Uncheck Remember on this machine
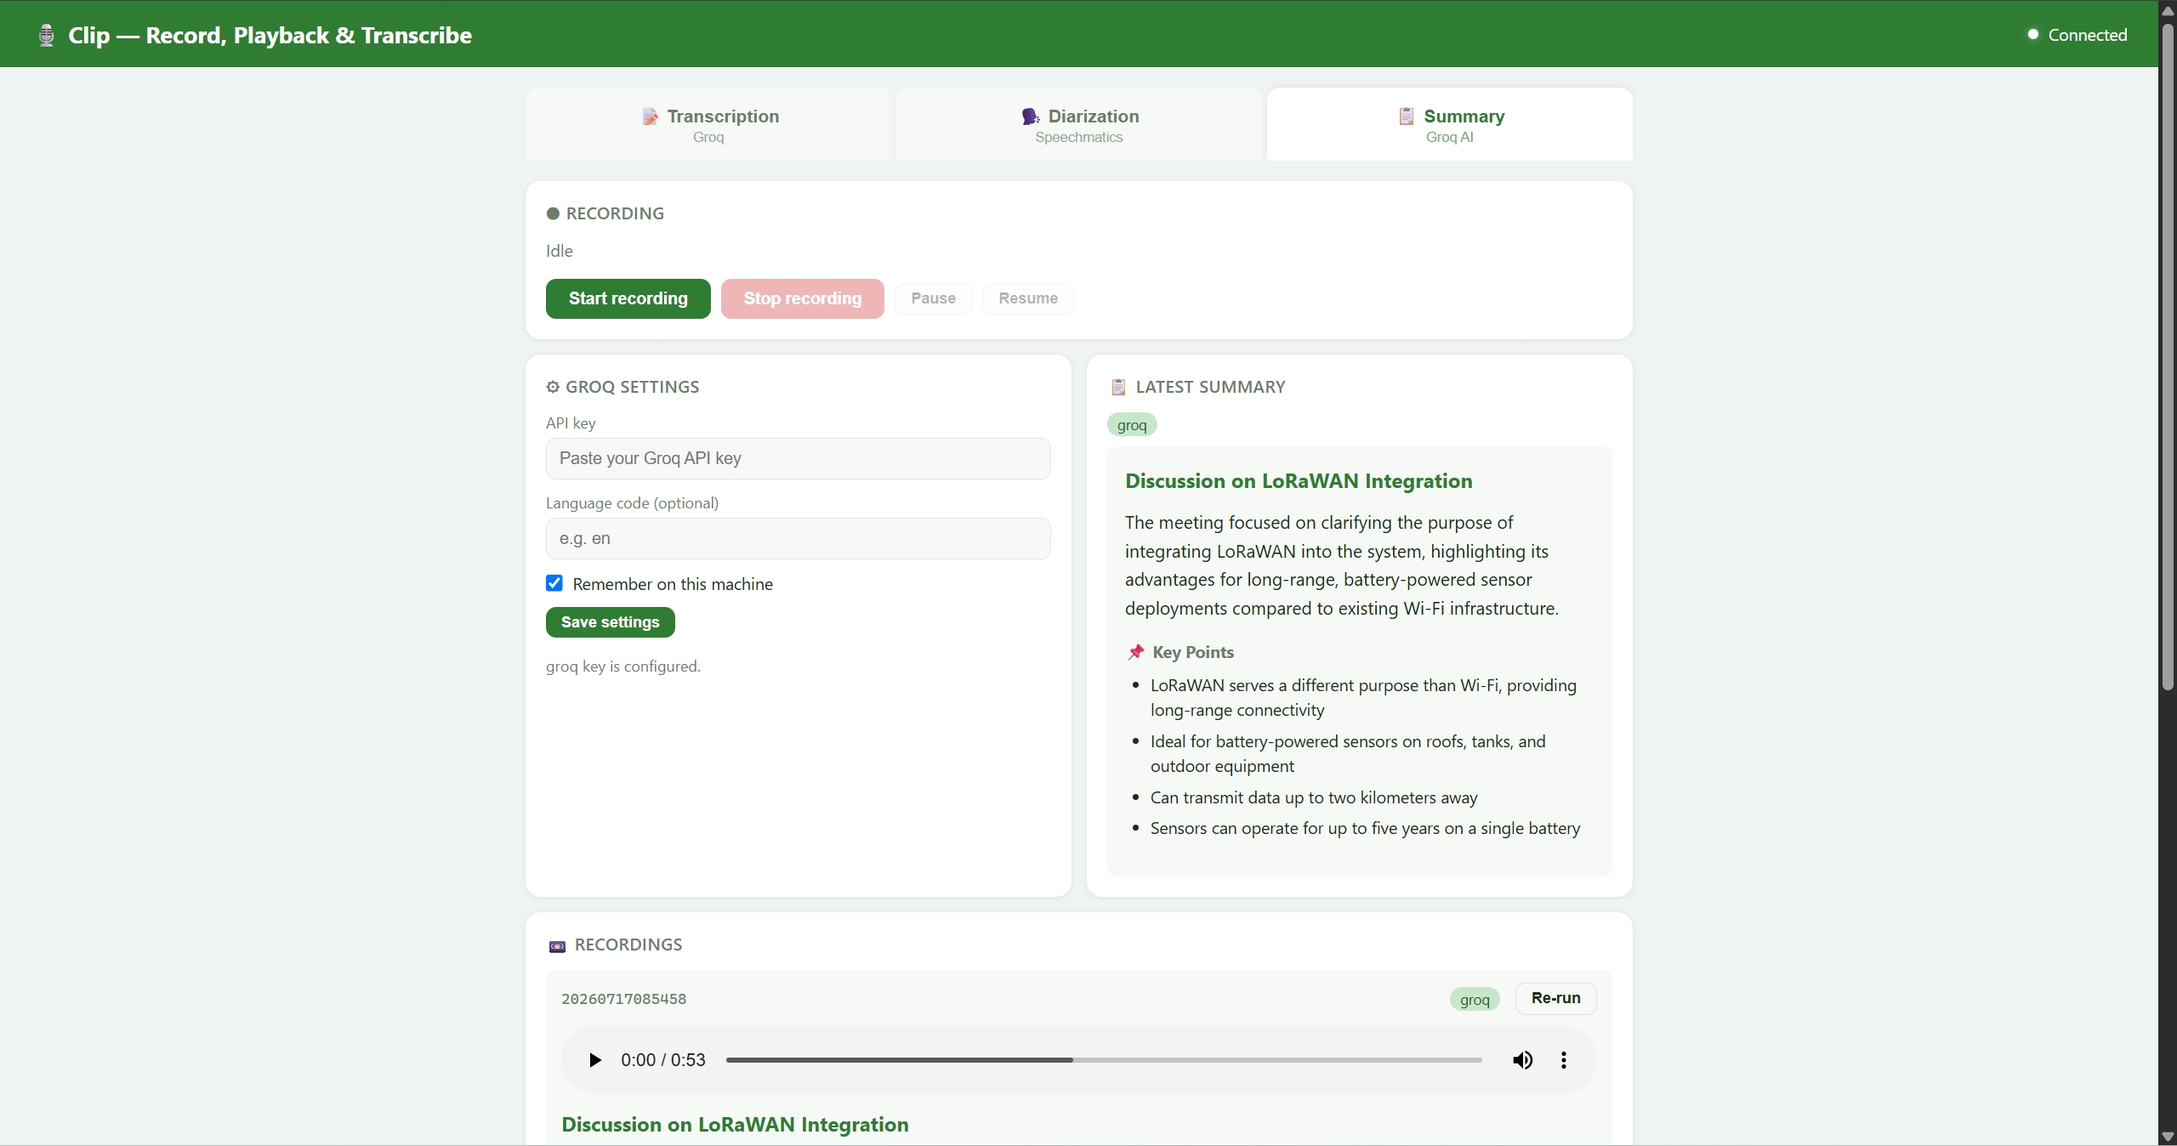Viewport: 2177px width, 1146px height. tap(554, 583)
